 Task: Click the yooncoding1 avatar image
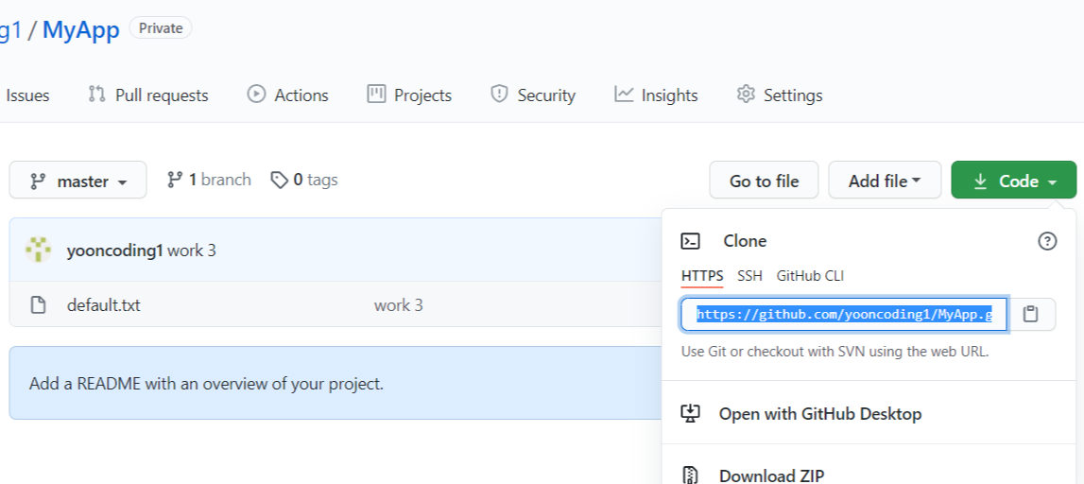[38, 250]
